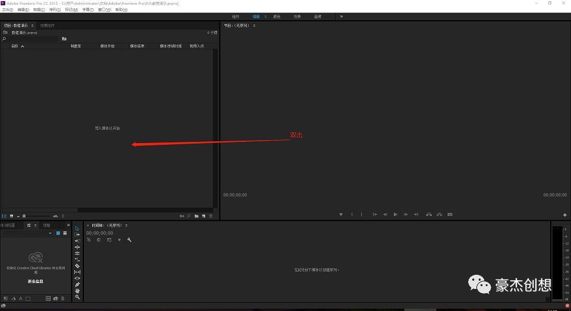Select the Track Select Backward tool
This screenshot has width=571, height=311.
pyautogui.click(x=77, y=241)
